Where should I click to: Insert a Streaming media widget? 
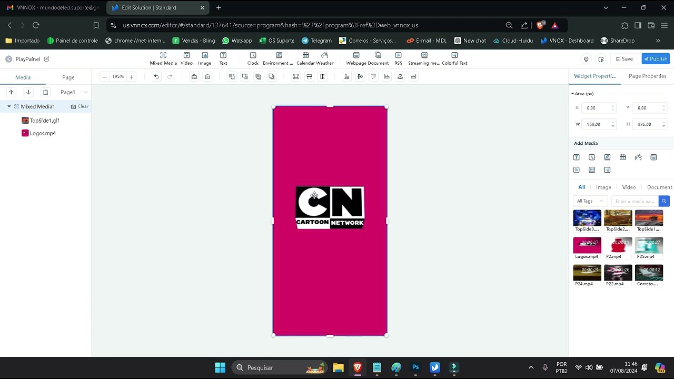(x=424, y=58)
